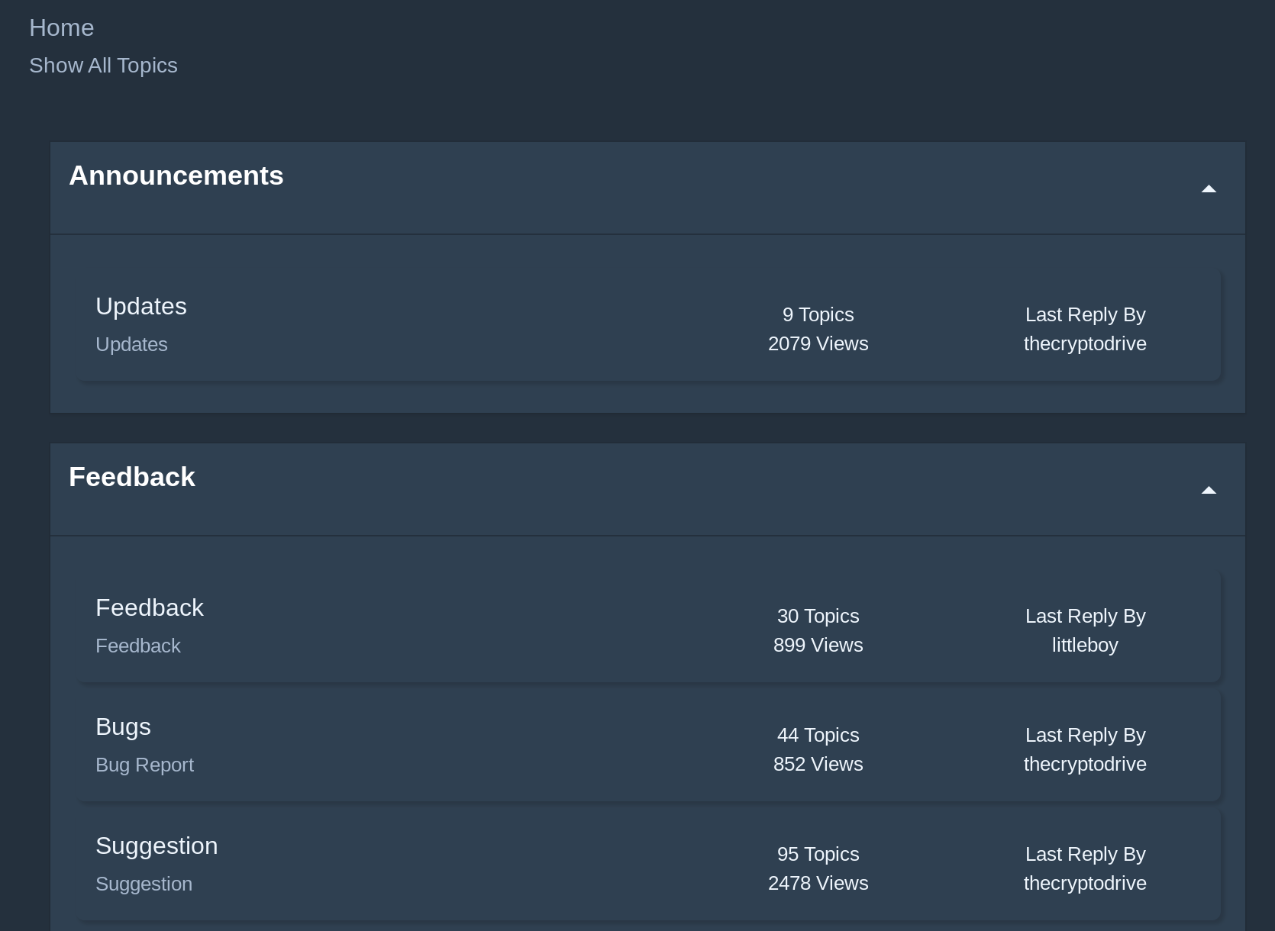Open the Home link
Image resolution: width=1275 pixels, height=931 pixels.
pyautogui.click(x=62, y=27)
